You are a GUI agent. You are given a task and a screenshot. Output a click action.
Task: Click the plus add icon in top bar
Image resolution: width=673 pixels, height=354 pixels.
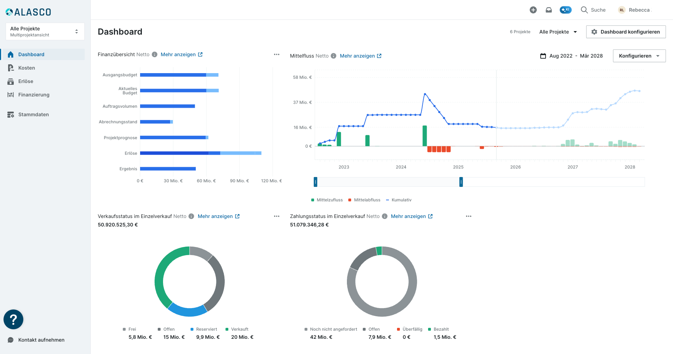[533, 10]
